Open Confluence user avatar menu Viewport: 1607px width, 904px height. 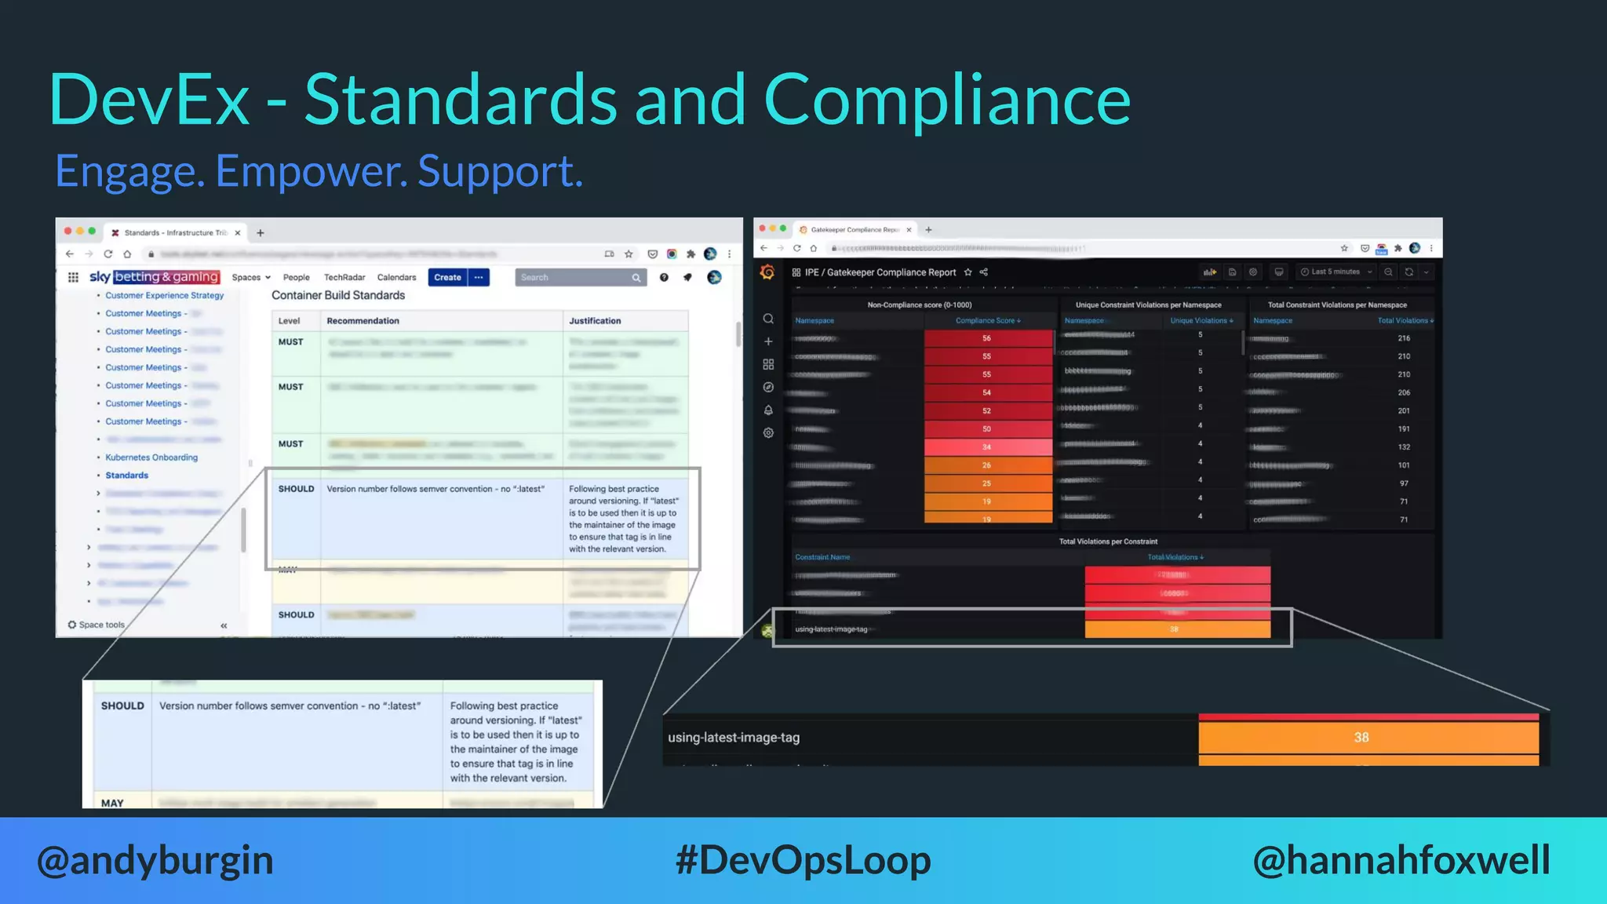click(714, 277)
